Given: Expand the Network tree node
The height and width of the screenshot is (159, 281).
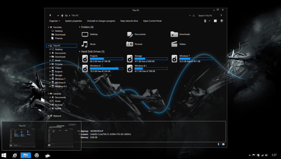Looking at the screenshot, I should [48, 116].
